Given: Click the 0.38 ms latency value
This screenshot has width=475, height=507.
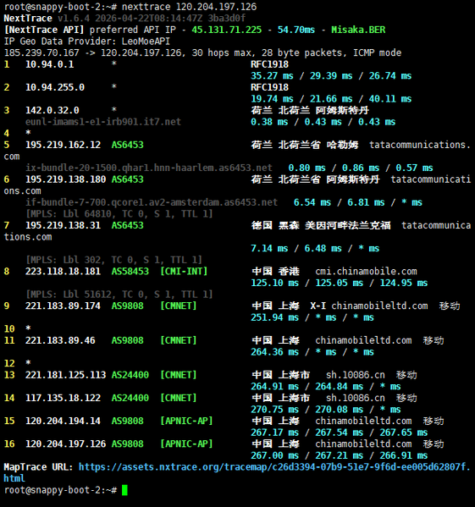Looking at the screenshot, I should pyautogui.click(x=269, y=122).
